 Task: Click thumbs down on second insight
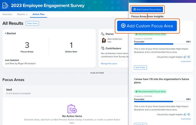click(x=189, y=114)
